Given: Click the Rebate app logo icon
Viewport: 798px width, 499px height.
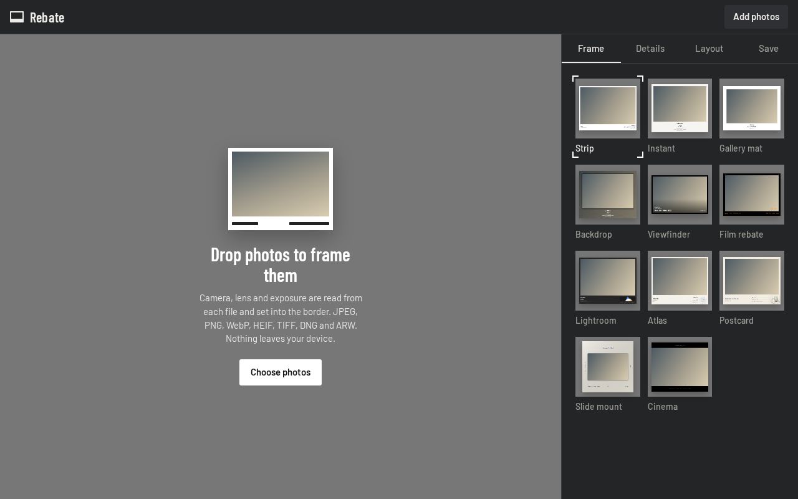Looking at the screenshot, I should [17, 17].
